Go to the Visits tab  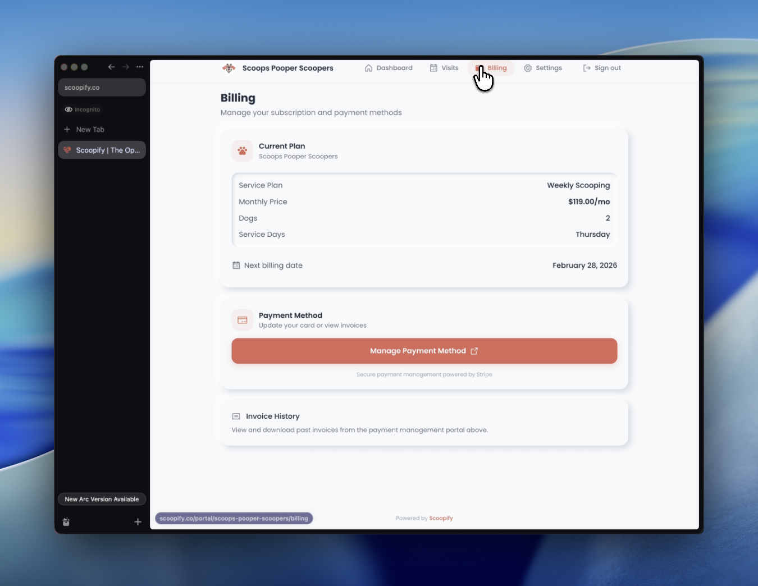coord(444,68)
